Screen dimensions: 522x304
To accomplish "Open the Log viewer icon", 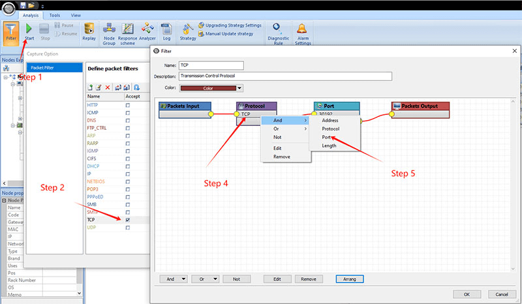I will 166,29.
